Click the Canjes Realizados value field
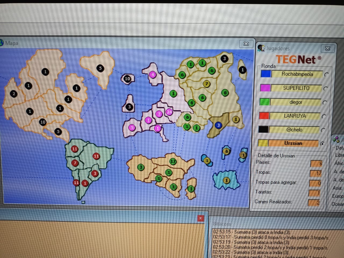Viewport: 344px width, 258px height. [314, 202]
